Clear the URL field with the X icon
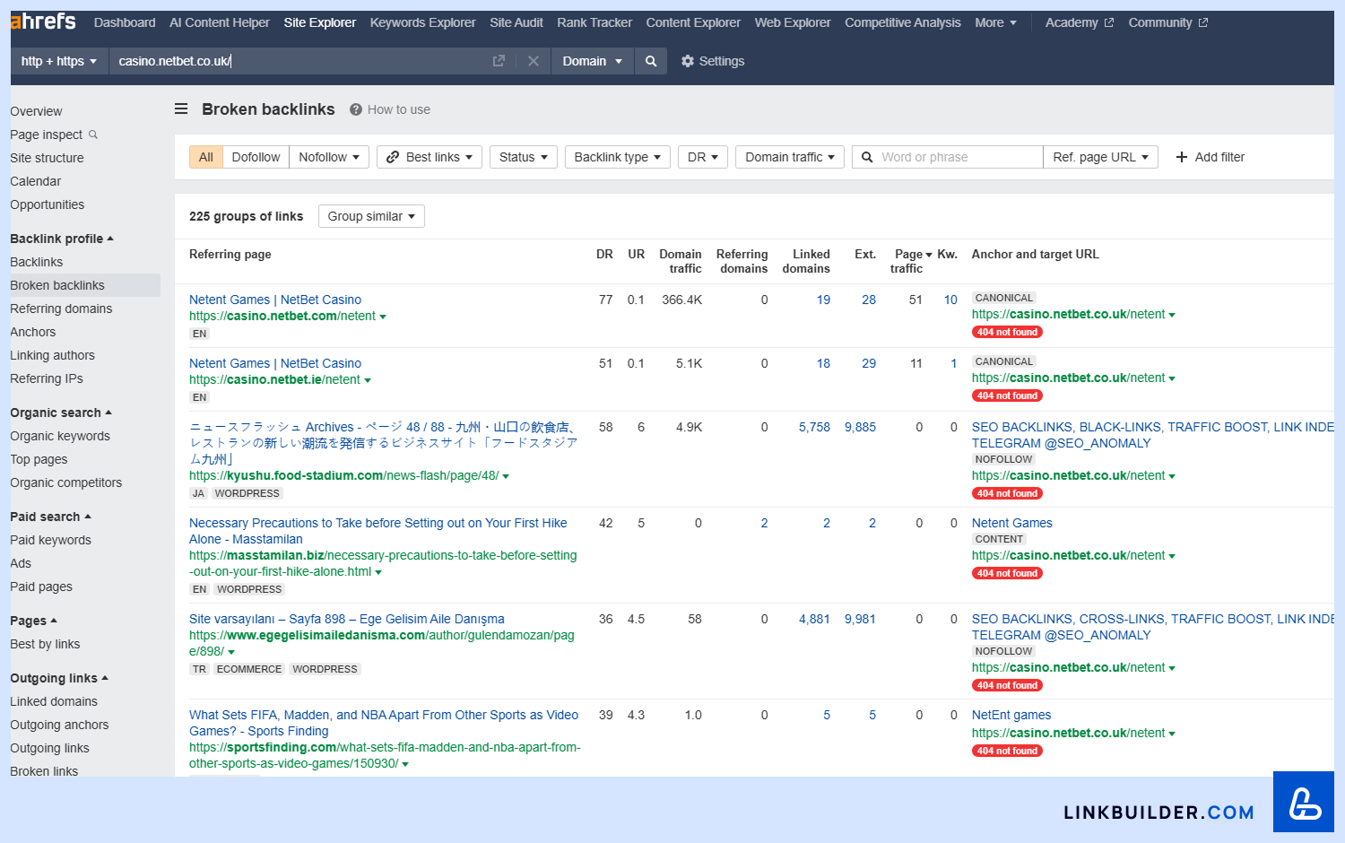The width and height of the screenshot is (1345, 843). coord(534,61)
